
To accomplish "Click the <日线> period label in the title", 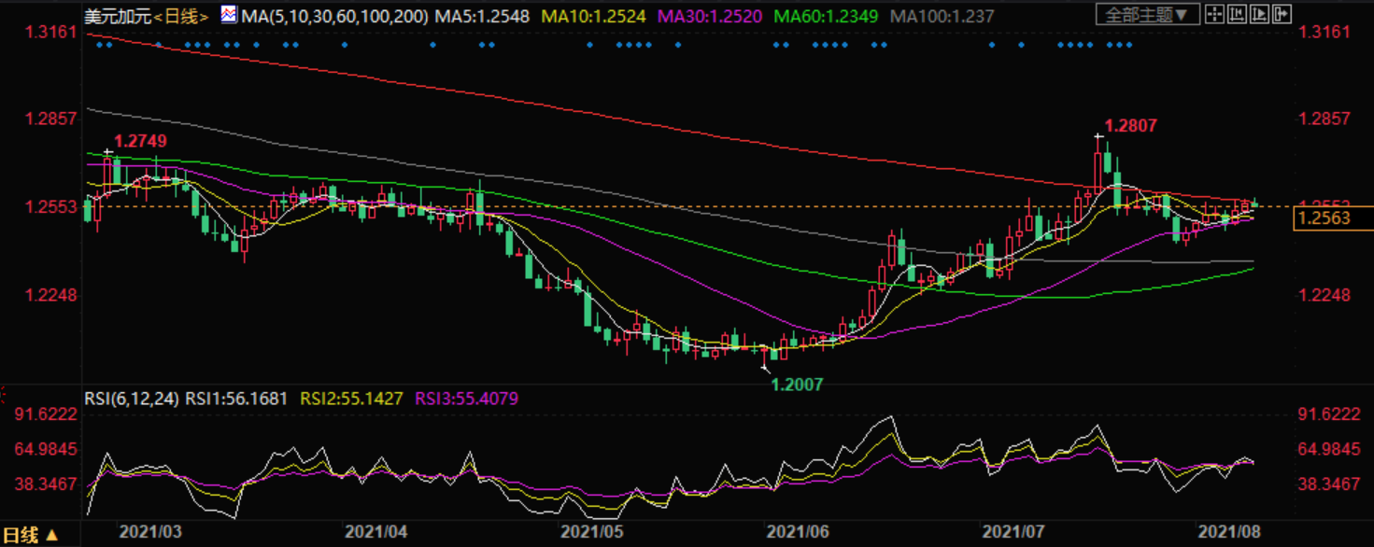I will (x=181, y=16).
